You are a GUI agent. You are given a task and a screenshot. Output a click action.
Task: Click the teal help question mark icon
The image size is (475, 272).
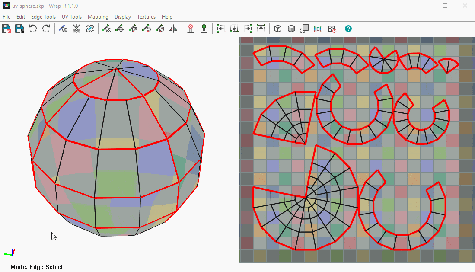[x=348, y=29]
